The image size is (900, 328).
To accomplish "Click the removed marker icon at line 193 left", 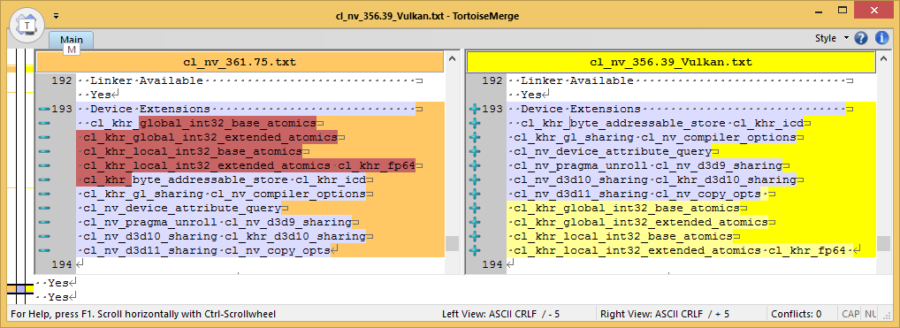I will pos(44,109).
